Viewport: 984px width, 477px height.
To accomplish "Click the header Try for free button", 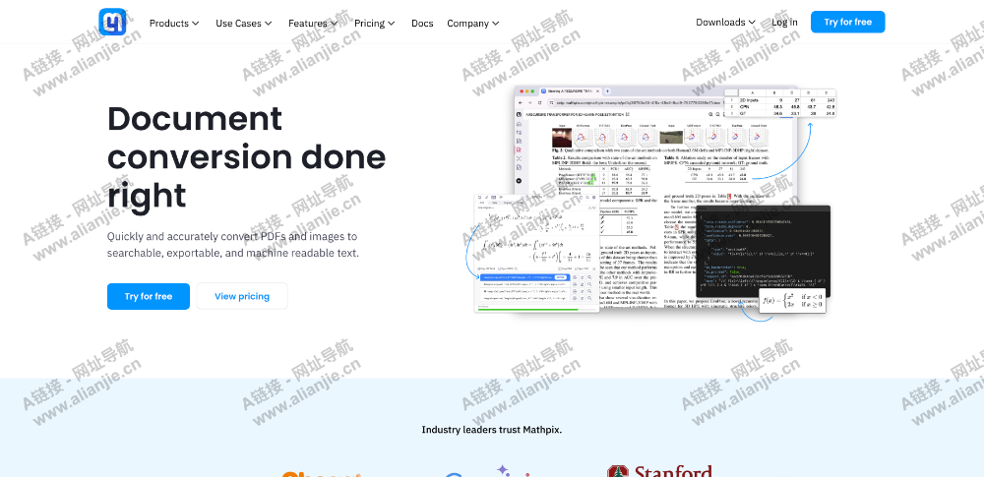I will [848, 22].
